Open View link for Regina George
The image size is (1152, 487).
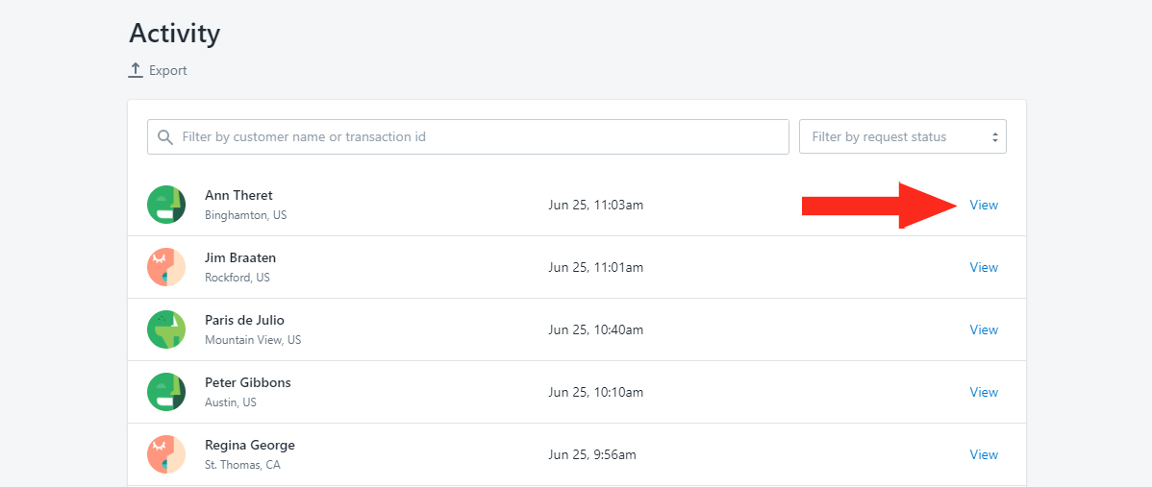point(984,454)
